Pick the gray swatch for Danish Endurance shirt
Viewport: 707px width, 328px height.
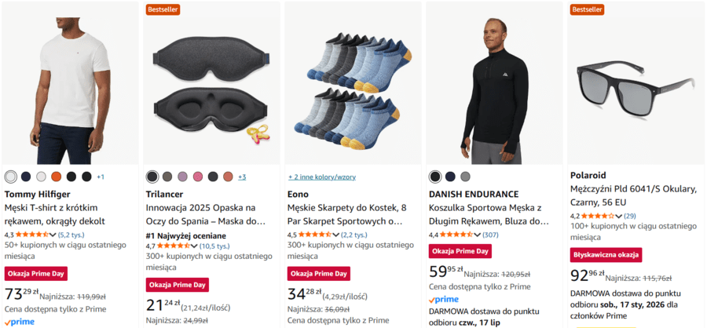click(465, 177)
